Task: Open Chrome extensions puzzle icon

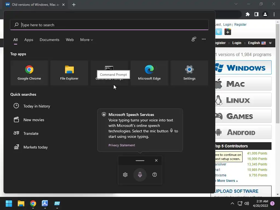Action: (248, 14)
